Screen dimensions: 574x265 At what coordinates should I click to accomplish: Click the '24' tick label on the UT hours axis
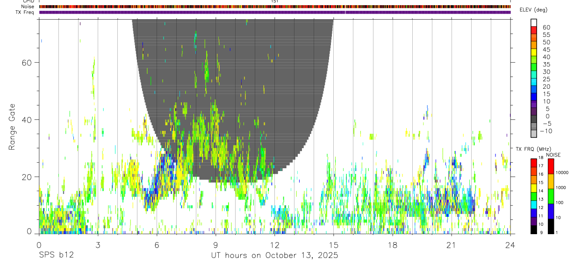[x=510, y=245]
